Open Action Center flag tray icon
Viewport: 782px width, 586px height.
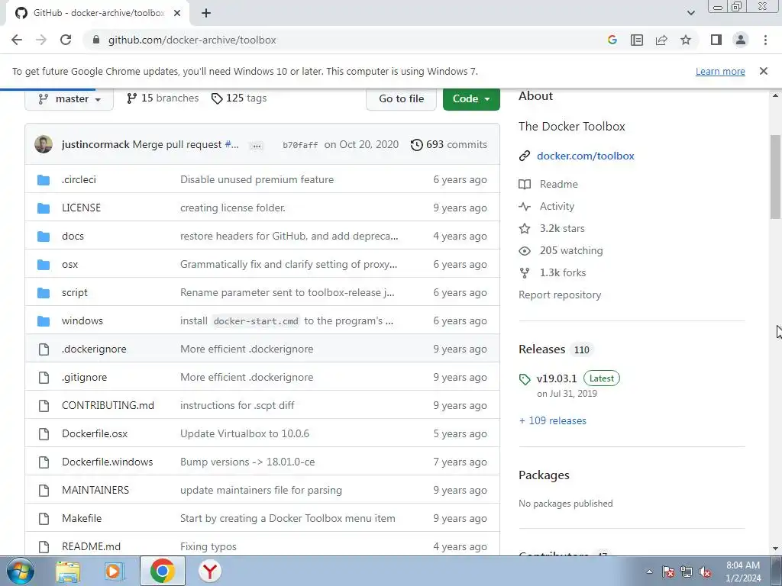(x=667, y=572)
